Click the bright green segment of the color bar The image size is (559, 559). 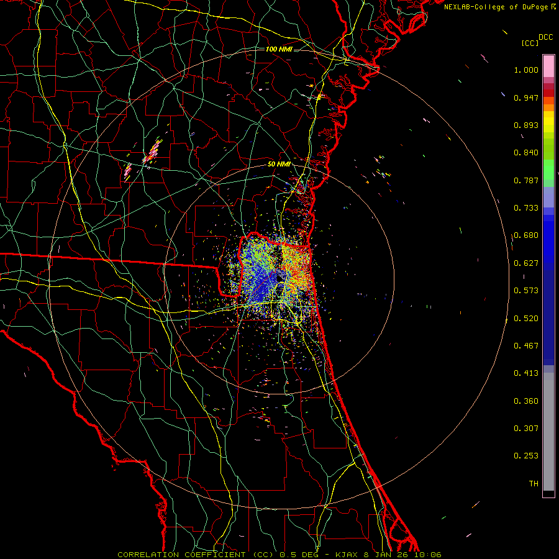tap(548, 170)
